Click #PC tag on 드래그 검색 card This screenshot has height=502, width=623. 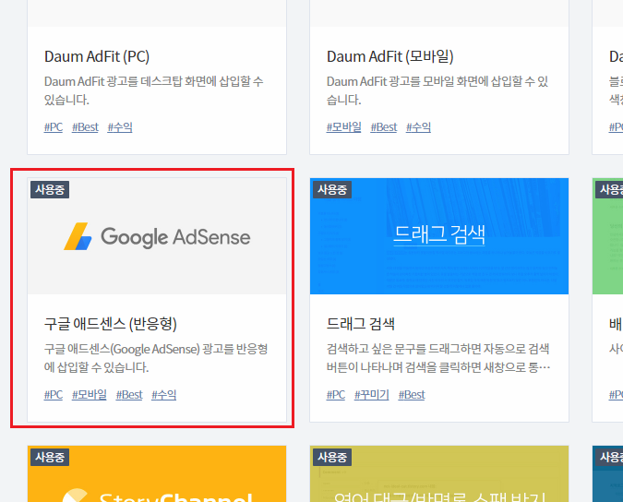coord(336,395)
